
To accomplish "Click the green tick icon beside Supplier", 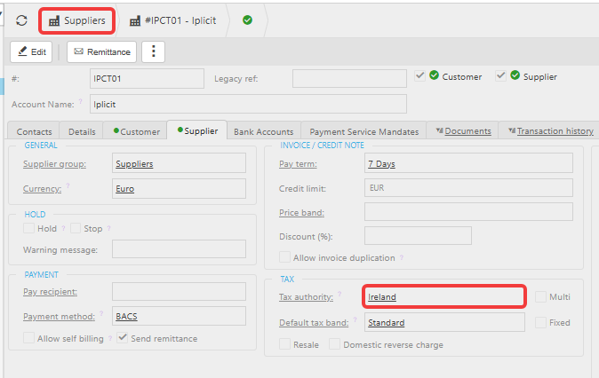I will pos(515,75).
